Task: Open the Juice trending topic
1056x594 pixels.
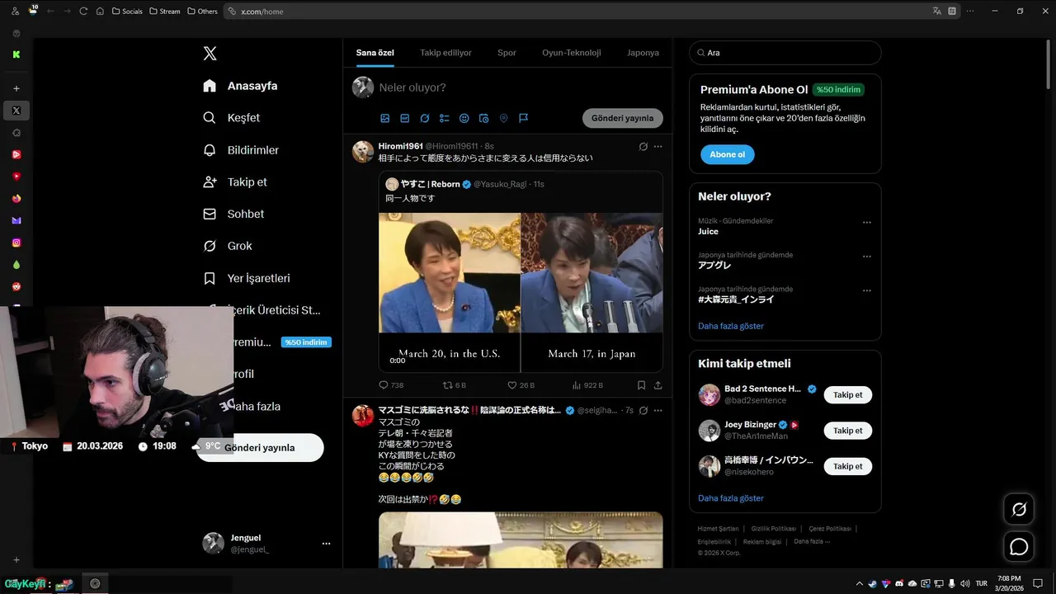Action: point(708,232)
